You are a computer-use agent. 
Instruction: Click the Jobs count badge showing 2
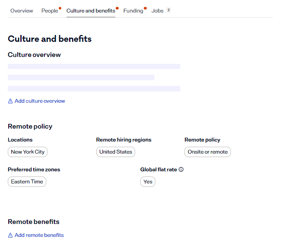168,10
